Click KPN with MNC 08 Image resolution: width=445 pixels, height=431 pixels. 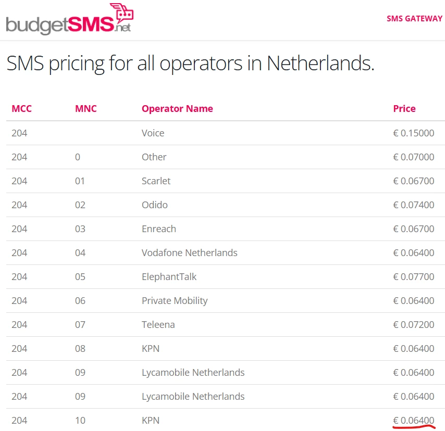(x=151, y=348)
